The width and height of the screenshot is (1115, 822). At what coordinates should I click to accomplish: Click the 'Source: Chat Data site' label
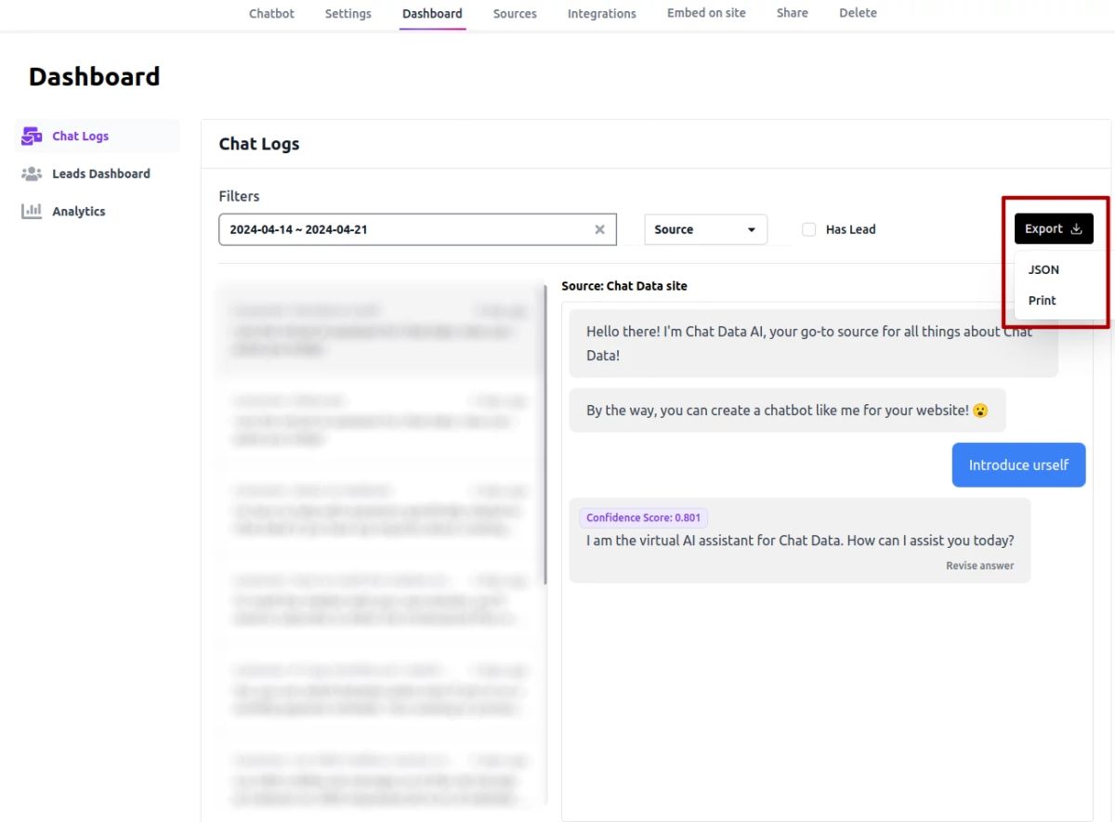[x=624, y=286]
